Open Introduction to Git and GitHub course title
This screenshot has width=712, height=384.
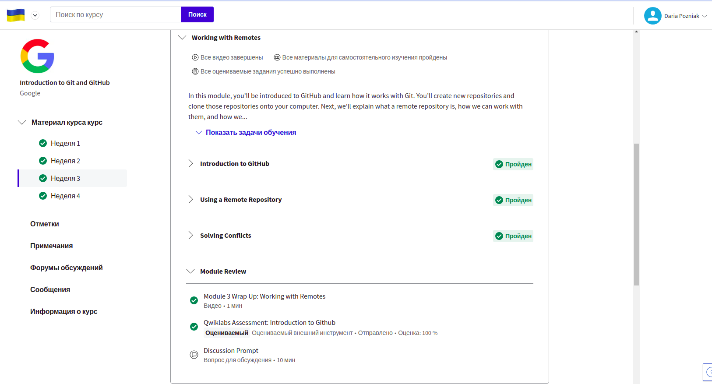click(65, 83)
